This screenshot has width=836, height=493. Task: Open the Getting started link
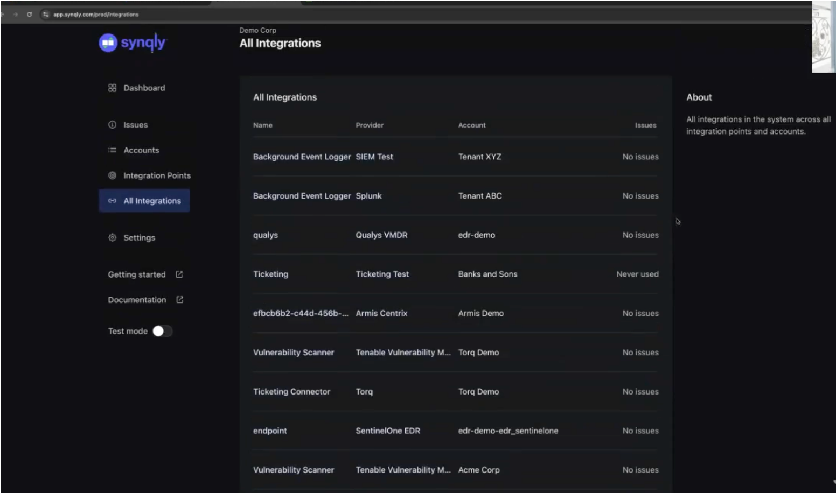(137, 274)
